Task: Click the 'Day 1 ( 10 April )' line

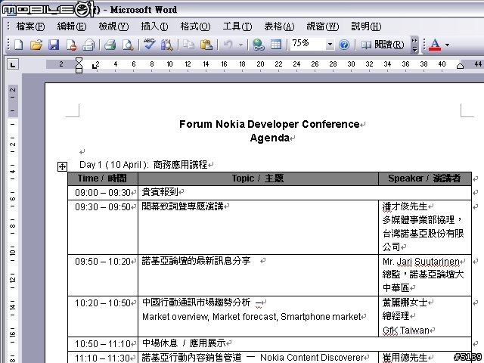Action: pyautogui.click(x=113, y=165)
